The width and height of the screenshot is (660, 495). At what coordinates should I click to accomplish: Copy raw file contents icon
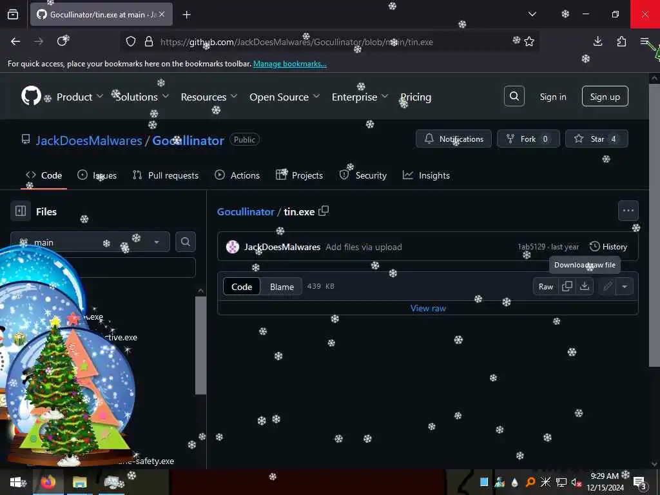567,286
